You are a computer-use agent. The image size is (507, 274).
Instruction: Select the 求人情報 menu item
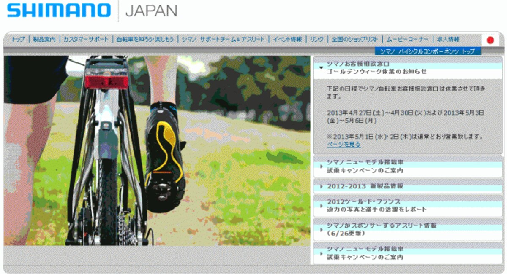448,39
